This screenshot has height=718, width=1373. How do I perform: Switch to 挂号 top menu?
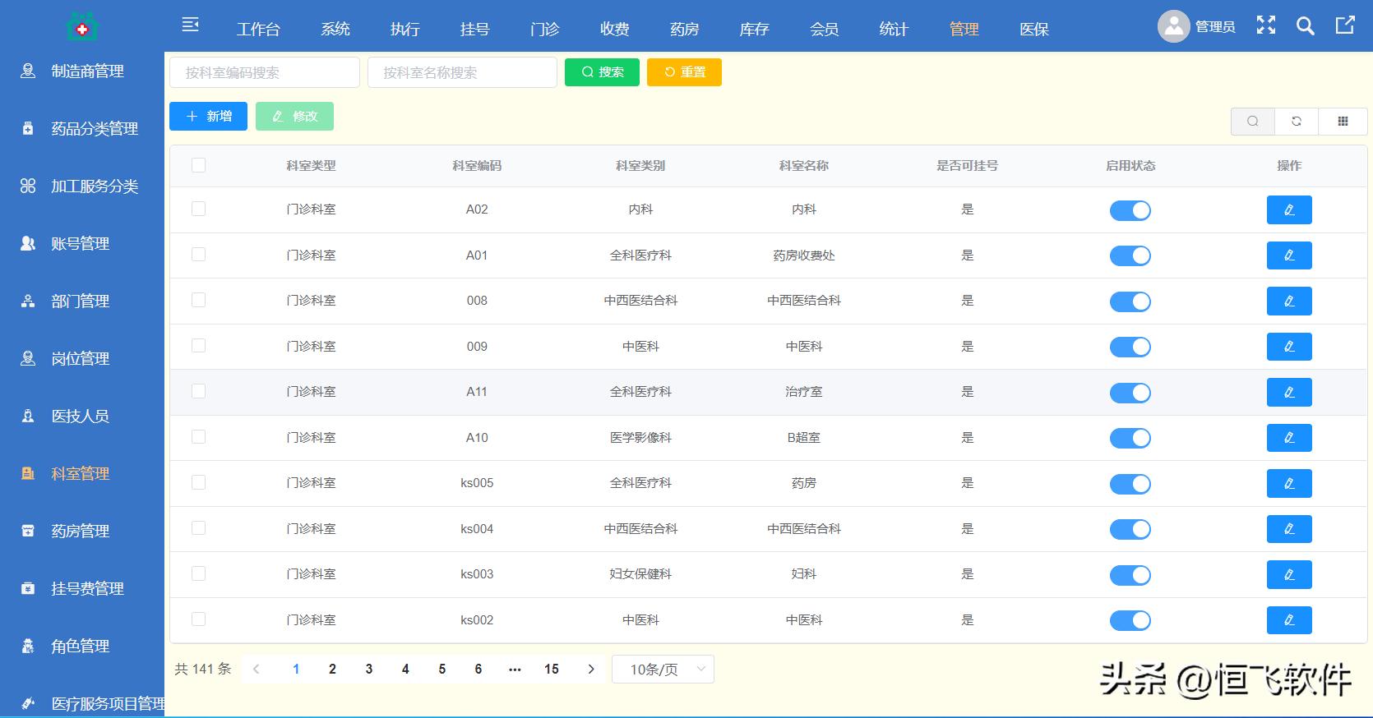[x=475, y=30]
